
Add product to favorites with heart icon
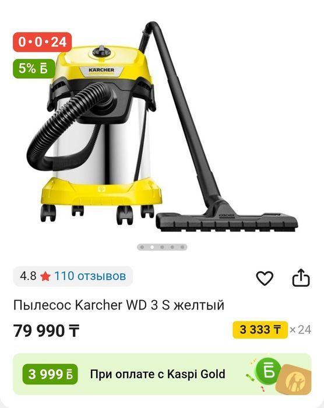click(x=265, y=278)
